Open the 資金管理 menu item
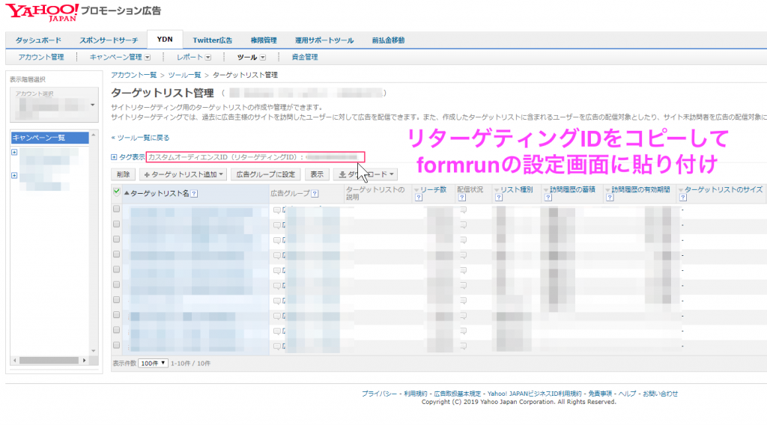Screen dimensions: 767x425 pos(305,57)
